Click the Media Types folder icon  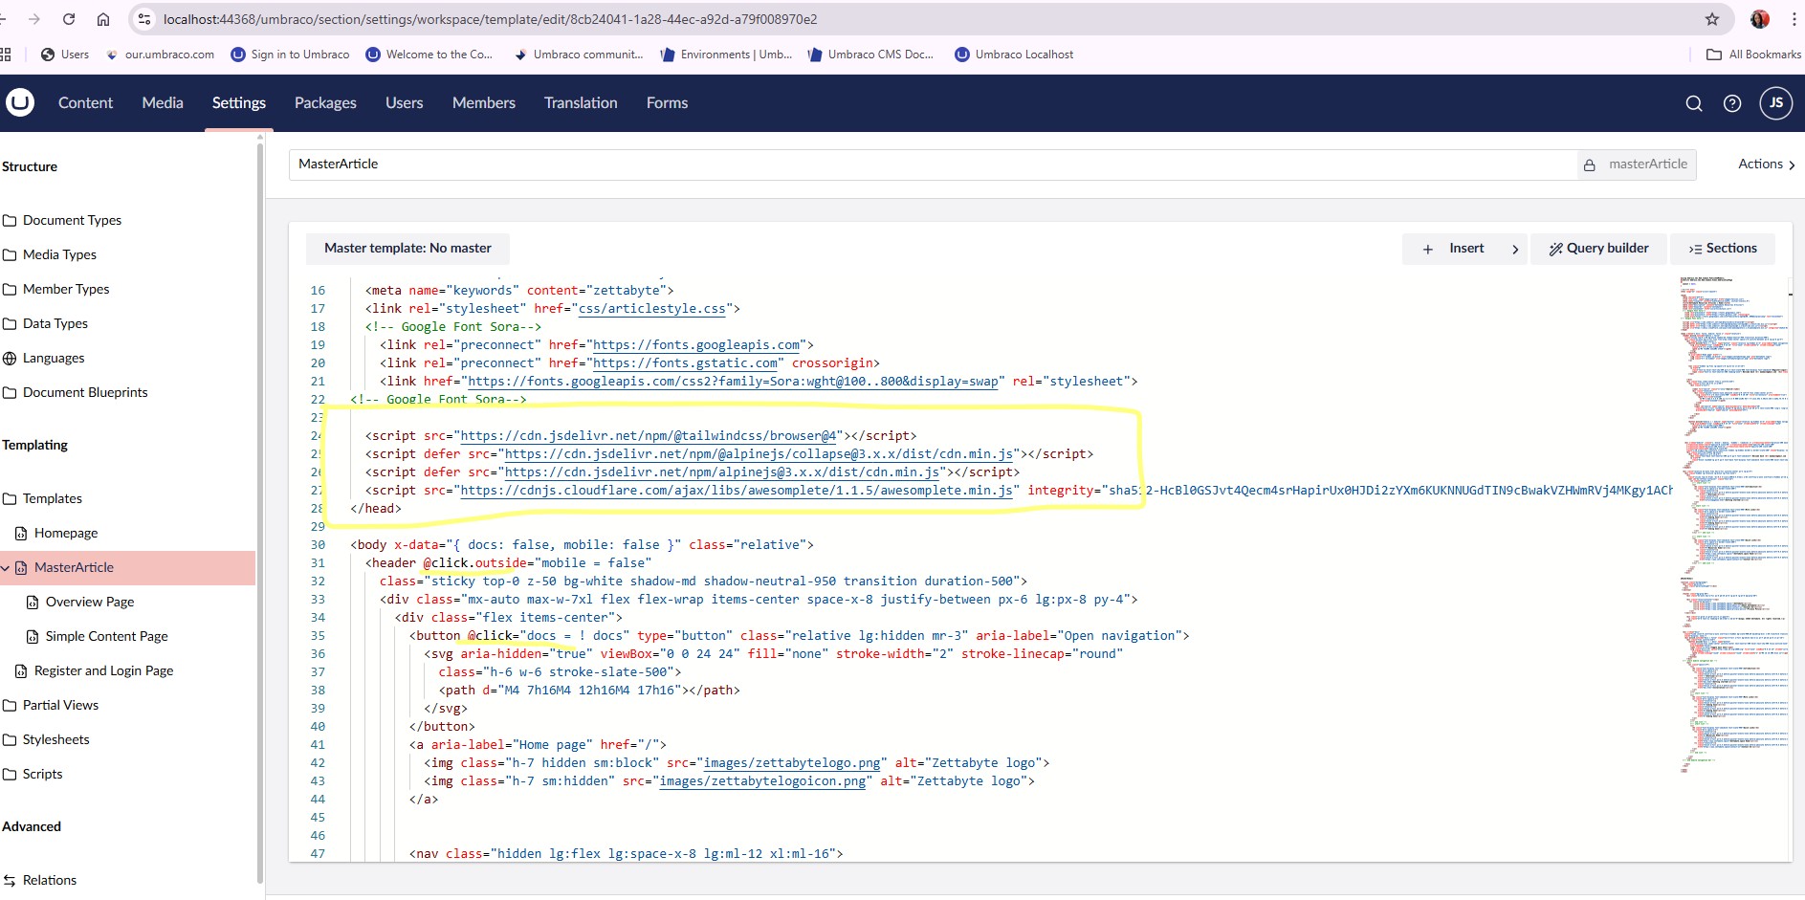pyautogui.click(x=10, y=254)
